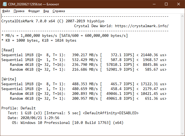185x136 pixels.
Task: Open the Файл menu
Action: (6, 11)
